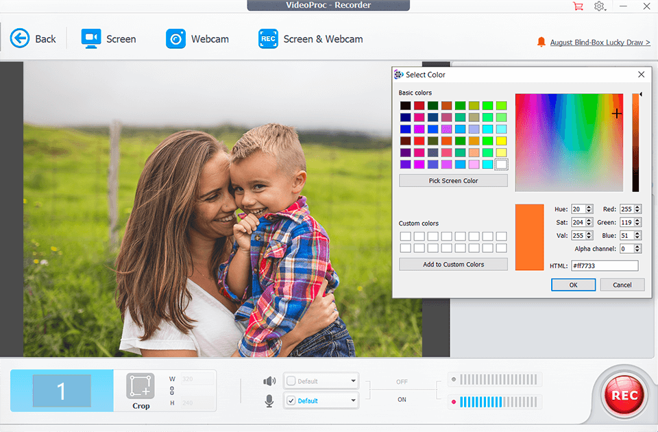Enable the speaker audio checkbox
This screenshot has height=432, width=658.
[291, 381]
